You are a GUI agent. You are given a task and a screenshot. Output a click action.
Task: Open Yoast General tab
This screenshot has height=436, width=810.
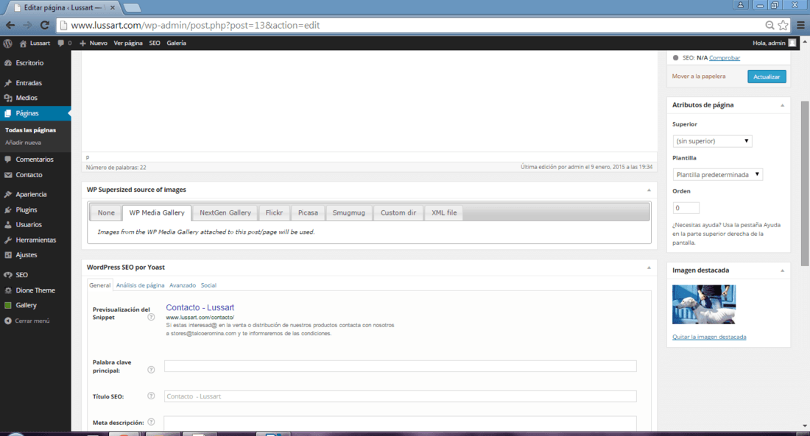99,285
